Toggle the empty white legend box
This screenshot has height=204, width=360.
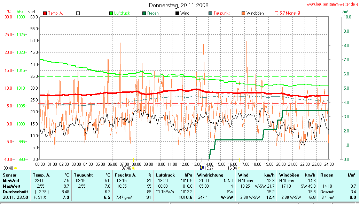click(x=78, y=13)
